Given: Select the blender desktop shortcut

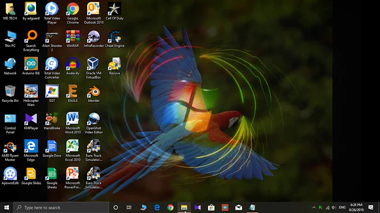Looking at the screenshot, I should point(93,94).
